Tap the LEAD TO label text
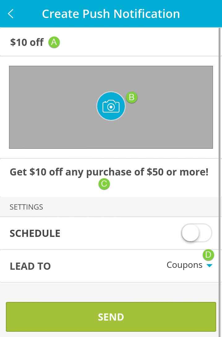Viewport: 222px width, 337px height. [x=30, y=266]
